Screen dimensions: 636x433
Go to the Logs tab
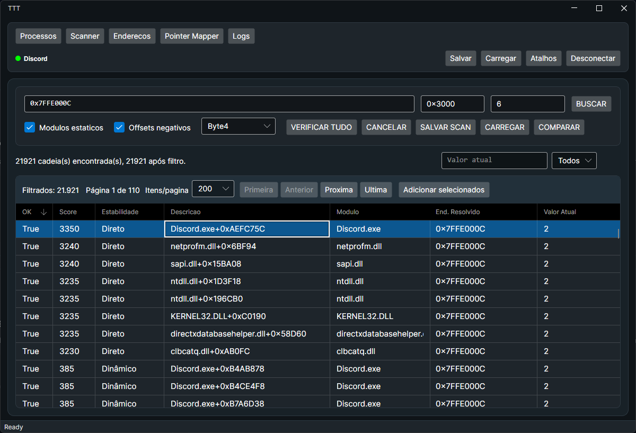[x=241, y=36]
